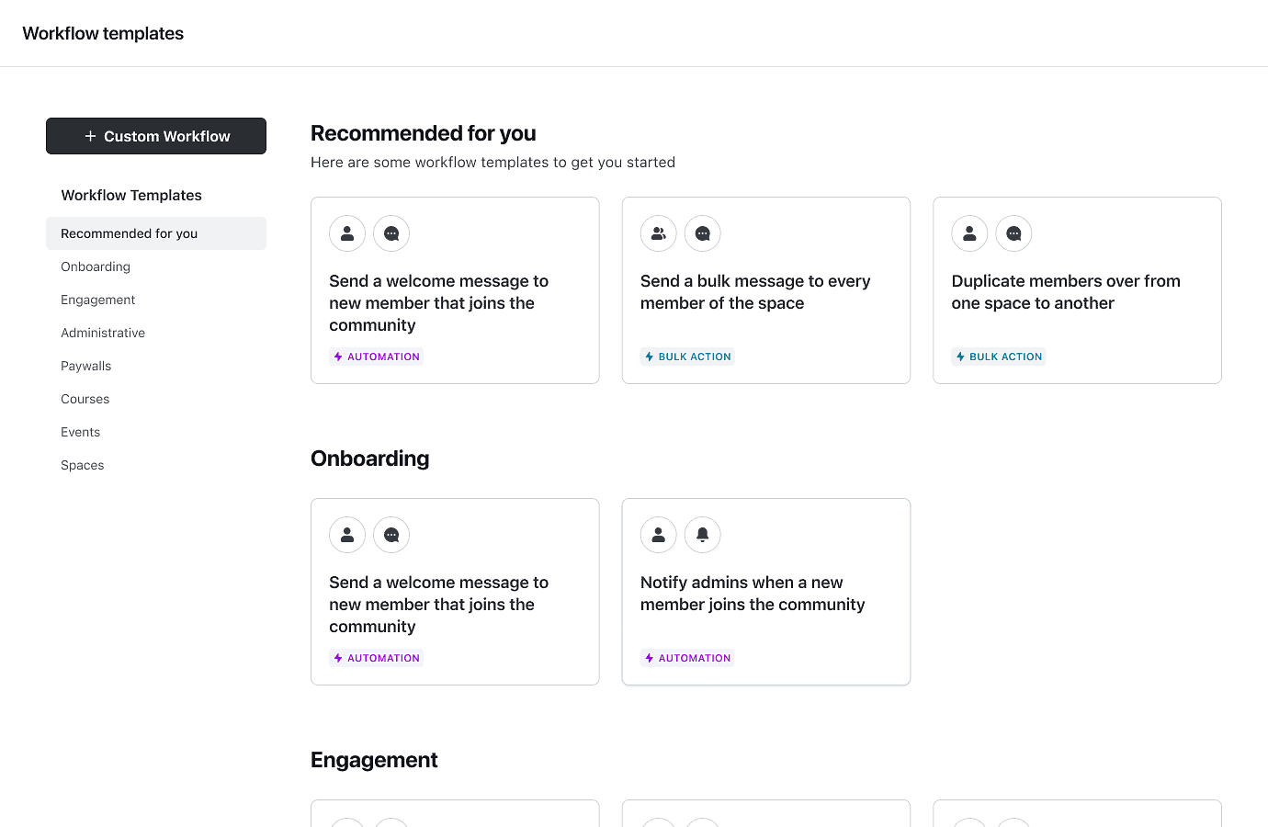Switch to the Paywalls template category
Image resolution: width=1268 pixels, height=827 pixels.
point(85,366)
